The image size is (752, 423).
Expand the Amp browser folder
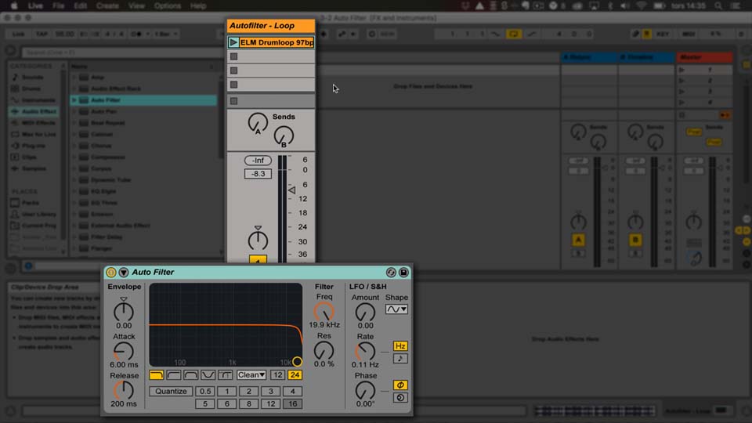coord(74,78)
